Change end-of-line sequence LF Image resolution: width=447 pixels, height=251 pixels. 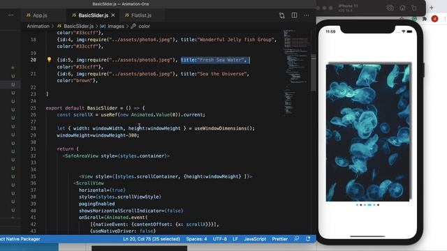coord(235,239)
